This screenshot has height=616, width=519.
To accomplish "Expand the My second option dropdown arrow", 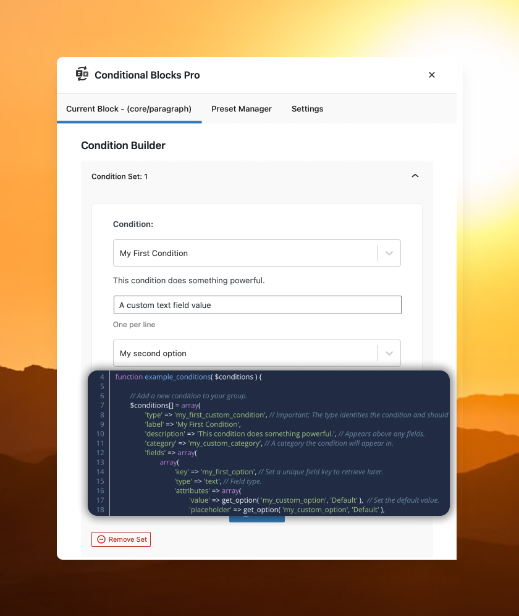I will [389, 354].
